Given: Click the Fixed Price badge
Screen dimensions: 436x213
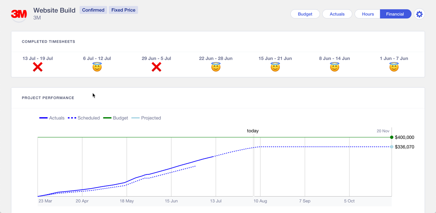Looking at the screenshot, I should click(x=123, y=10).
